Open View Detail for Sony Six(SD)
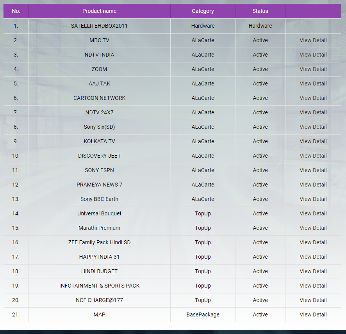This screenshot has width=346, height=334. point(313,127)
